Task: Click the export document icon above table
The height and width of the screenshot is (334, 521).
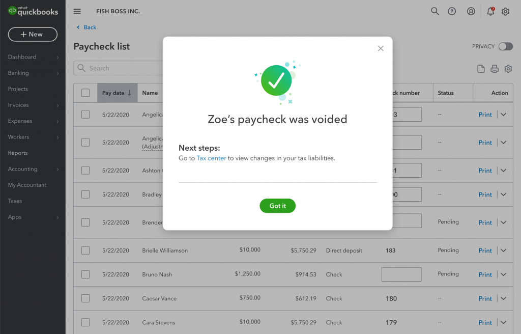Action: 481,69
